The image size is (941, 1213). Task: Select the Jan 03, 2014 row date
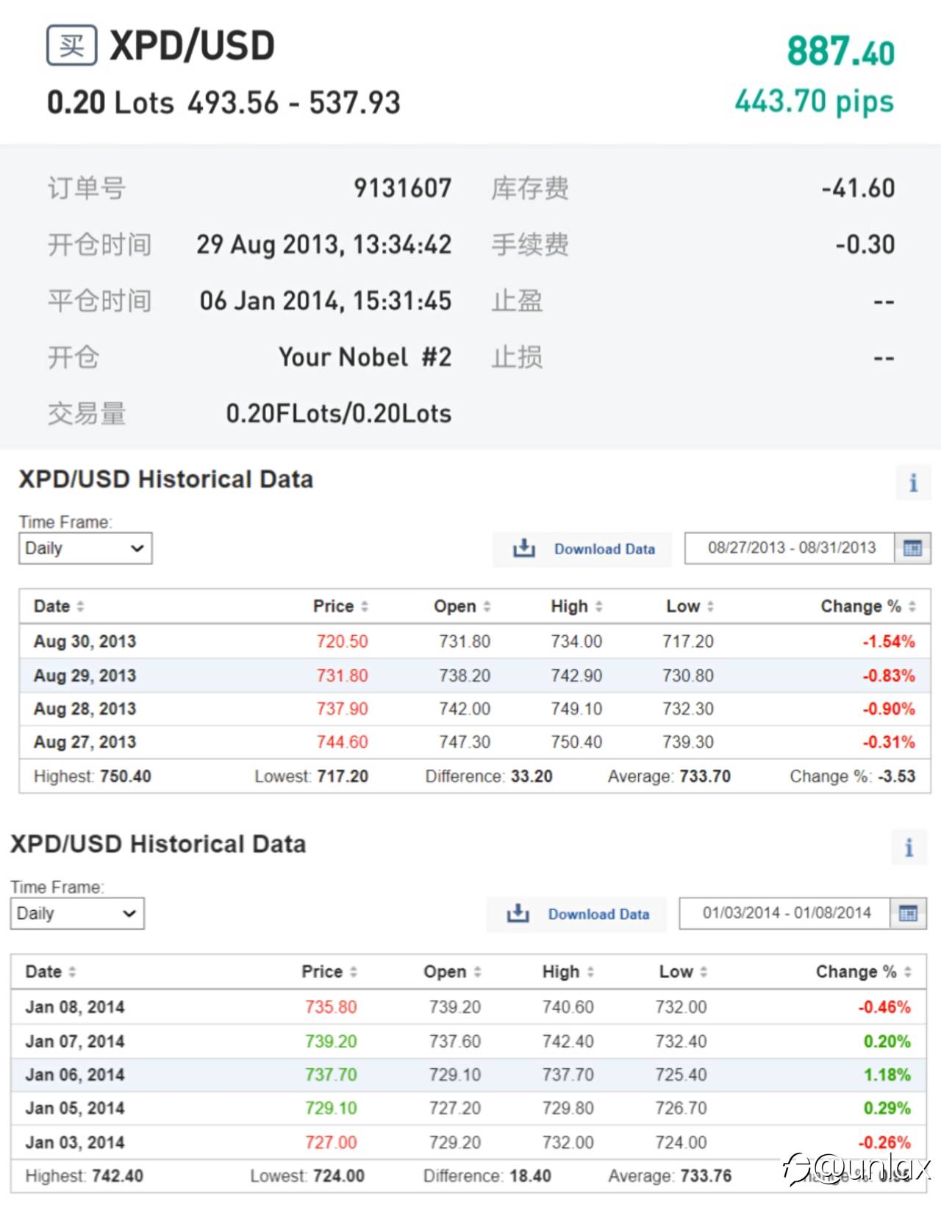pyautogui.click(x=75, y=1143)
